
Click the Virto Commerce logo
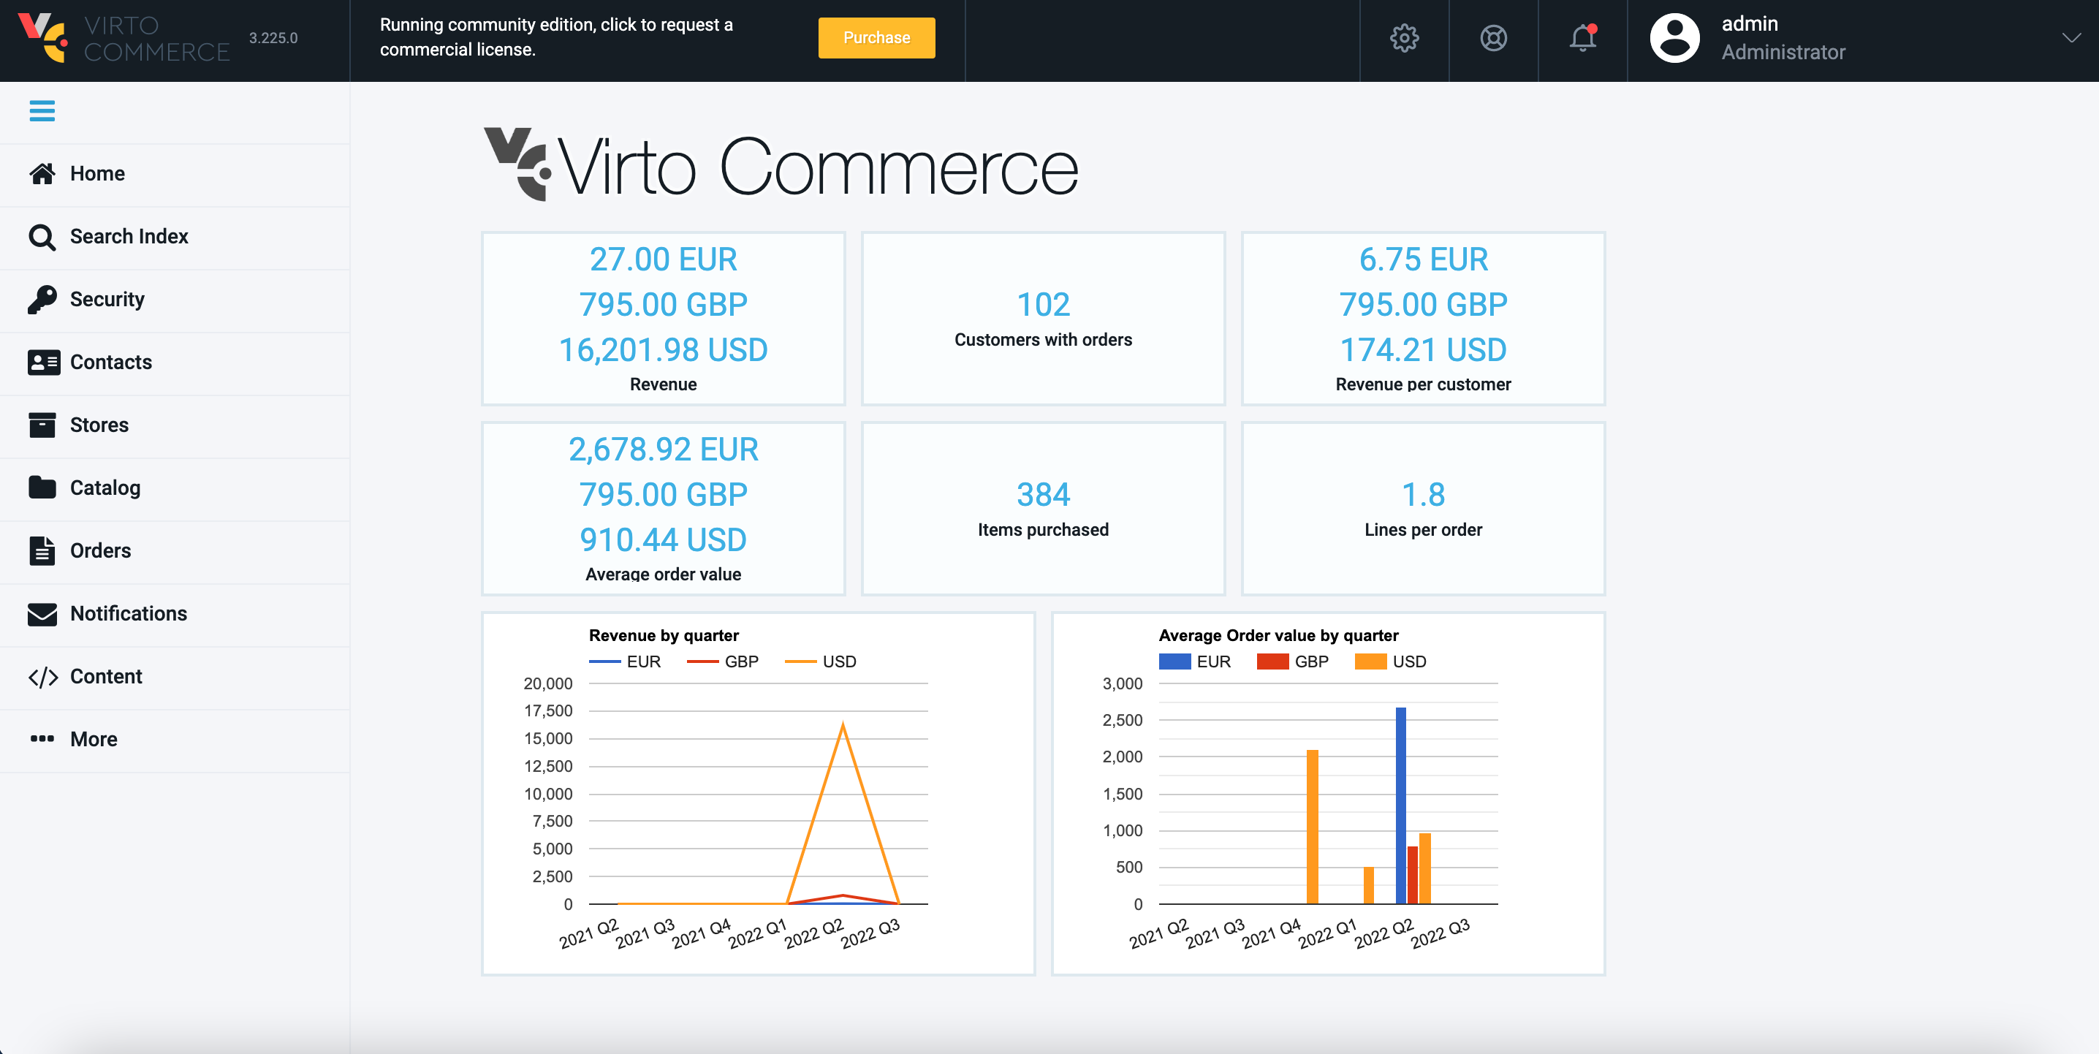pyautogui.click(x=122, y=39)
